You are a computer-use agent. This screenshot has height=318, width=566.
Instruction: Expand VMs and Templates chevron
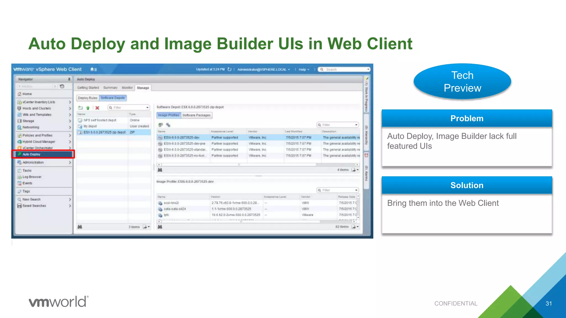pos(70,115)
